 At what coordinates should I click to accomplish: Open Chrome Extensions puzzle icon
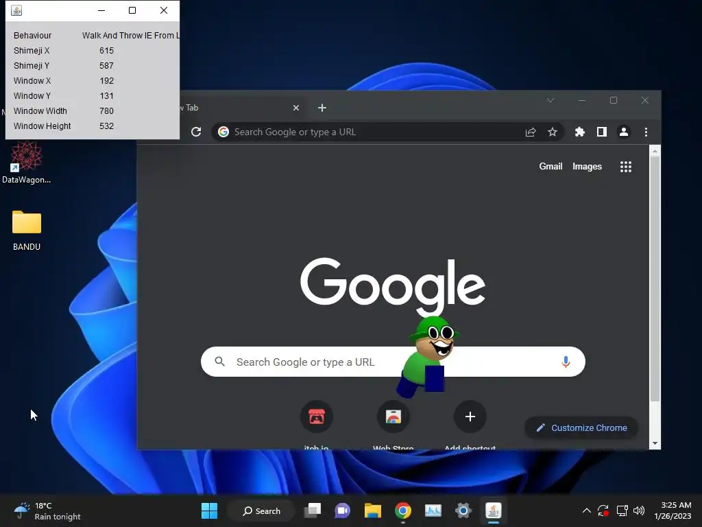click(580, 132)
